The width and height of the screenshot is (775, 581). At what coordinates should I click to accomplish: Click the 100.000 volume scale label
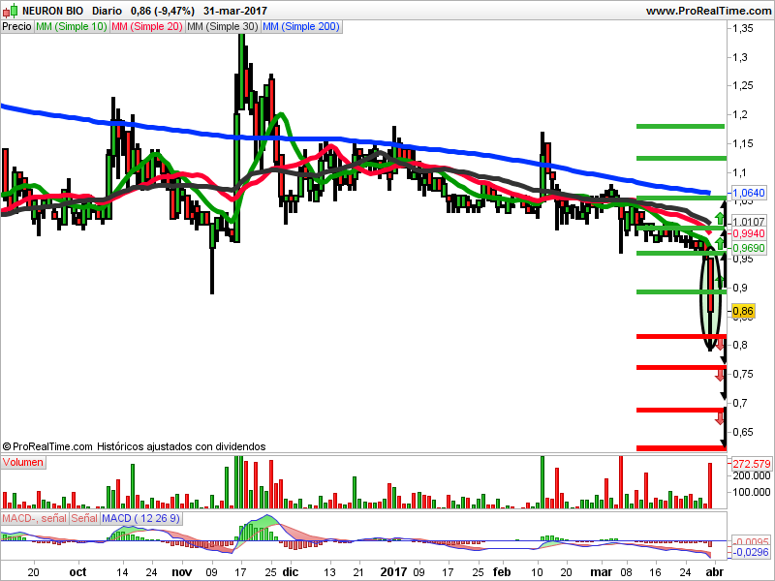(752, 492)
